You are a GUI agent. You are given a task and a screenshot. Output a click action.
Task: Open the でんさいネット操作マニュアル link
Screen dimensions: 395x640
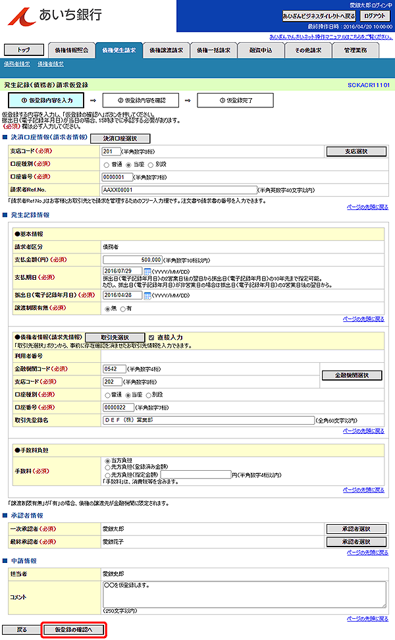click(331, 37)
